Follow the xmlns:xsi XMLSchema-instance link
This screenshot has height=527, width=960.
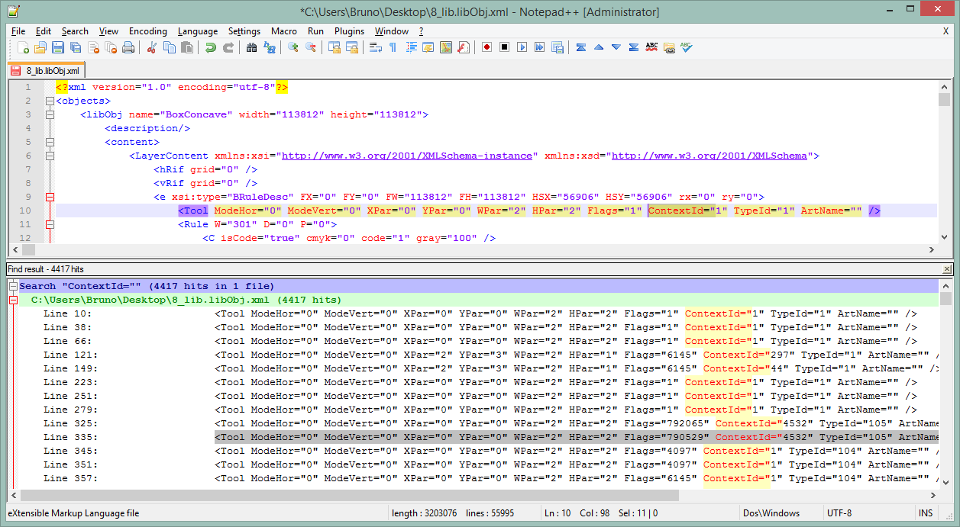click(x=406, y=156)
